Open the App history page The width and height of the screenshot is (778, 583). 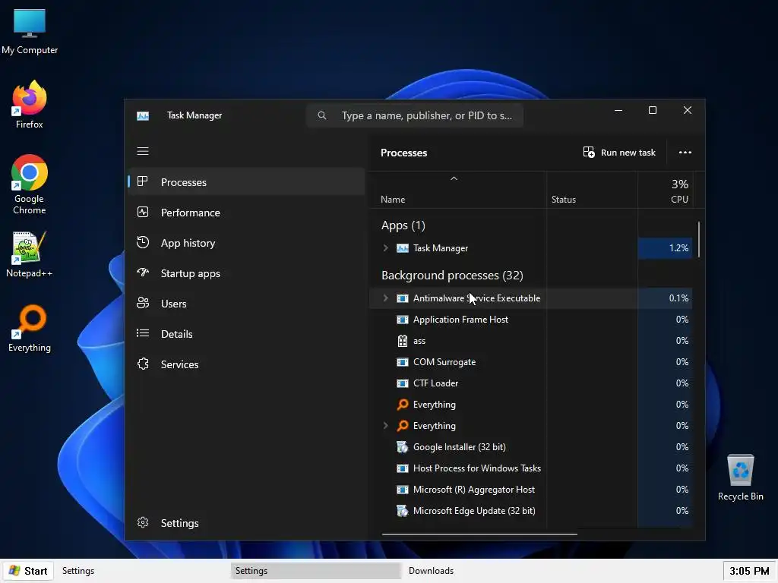pos(246,243)
